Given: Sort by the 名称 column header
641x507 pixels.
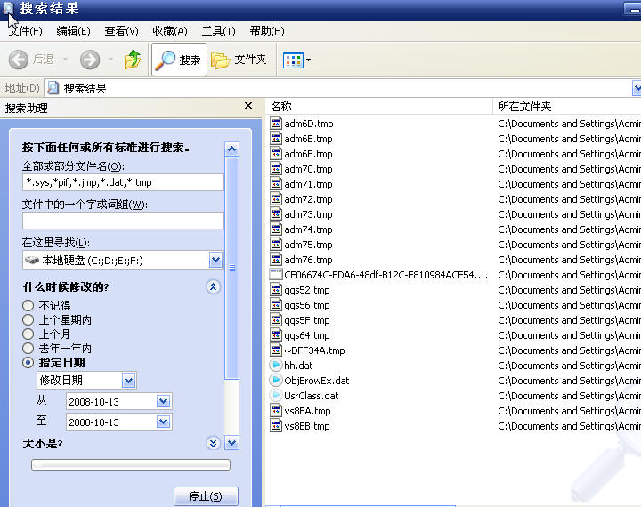Looking at the screenshot, I should click(x=379, y=106).
